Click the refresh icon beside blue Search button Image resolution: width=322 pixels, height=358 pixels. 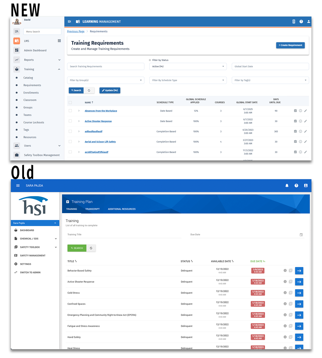click(89, 90)
